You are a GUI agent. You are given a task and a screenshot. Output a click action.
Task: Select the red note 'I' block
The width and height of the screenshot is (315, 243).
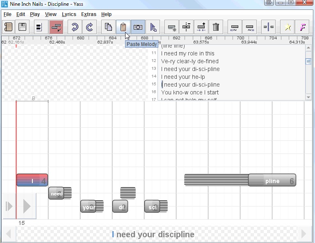point(32,180)
